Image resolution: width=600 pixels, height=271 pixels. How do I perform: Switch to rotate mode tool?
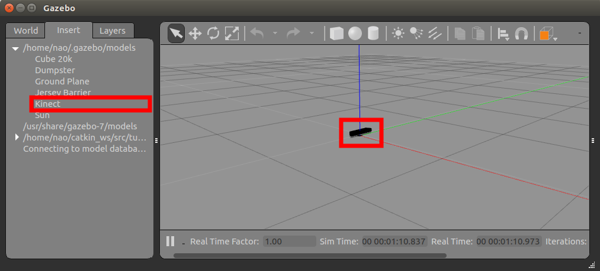(x=213, y=34)
